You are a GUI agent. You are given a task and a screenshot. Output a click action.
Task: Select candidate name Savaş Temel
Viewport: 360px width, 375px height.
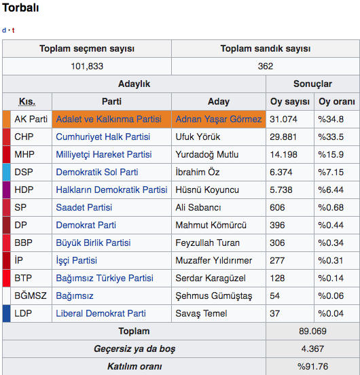[201, 314]
